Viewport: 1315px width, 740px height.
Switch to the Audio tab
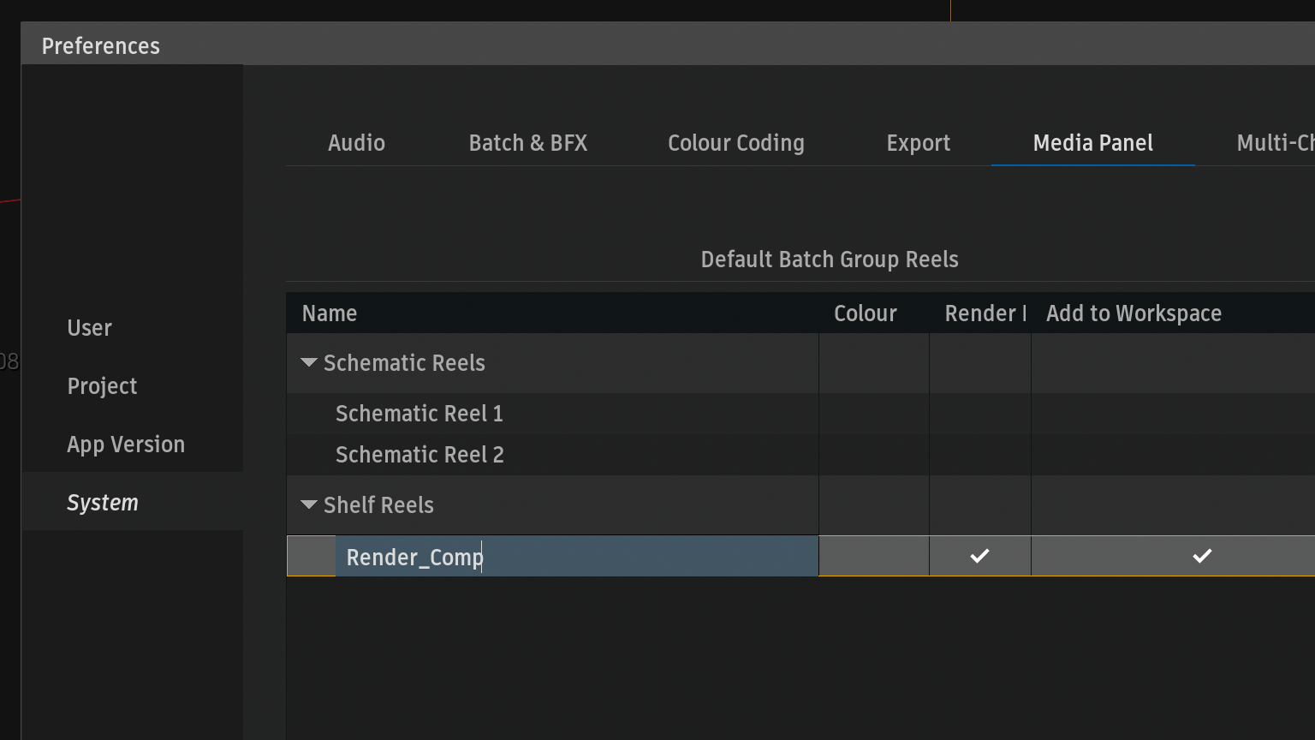click(x=356, y=143)
